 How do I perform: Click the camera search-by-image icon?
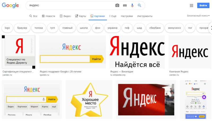(x=117, y=5)
